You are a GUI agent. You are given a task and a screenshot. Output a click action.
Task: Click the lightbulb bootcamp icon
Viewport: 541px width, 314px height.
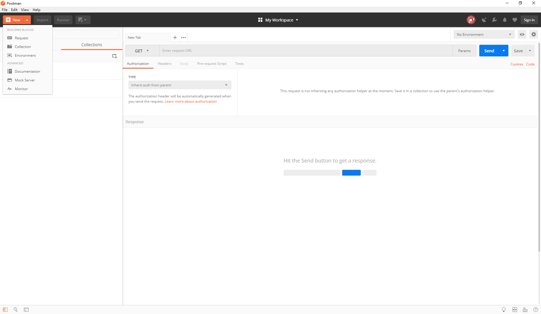pos(504,310)
